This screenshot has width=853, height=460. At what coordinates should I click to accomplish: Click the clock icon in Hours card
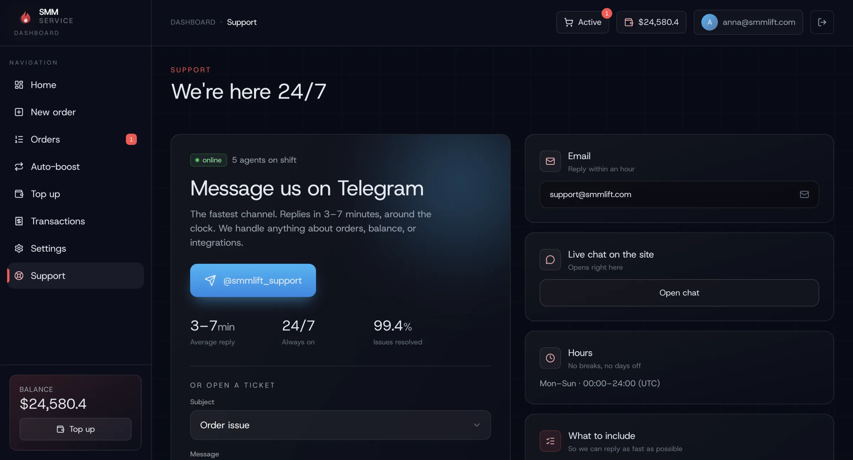(x=550, y=358)
